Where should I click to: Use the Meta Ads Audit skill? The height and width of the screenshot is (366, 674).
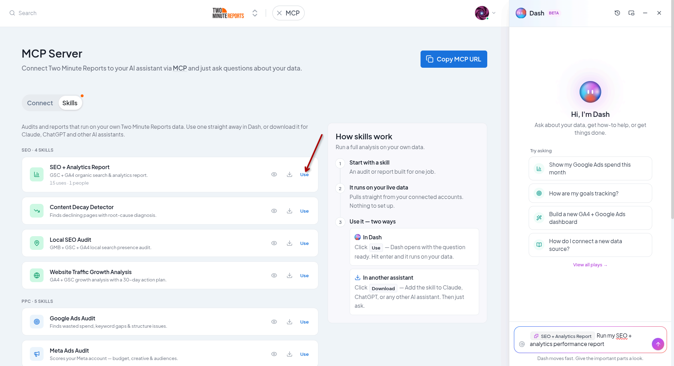click(x=304, y=354)
